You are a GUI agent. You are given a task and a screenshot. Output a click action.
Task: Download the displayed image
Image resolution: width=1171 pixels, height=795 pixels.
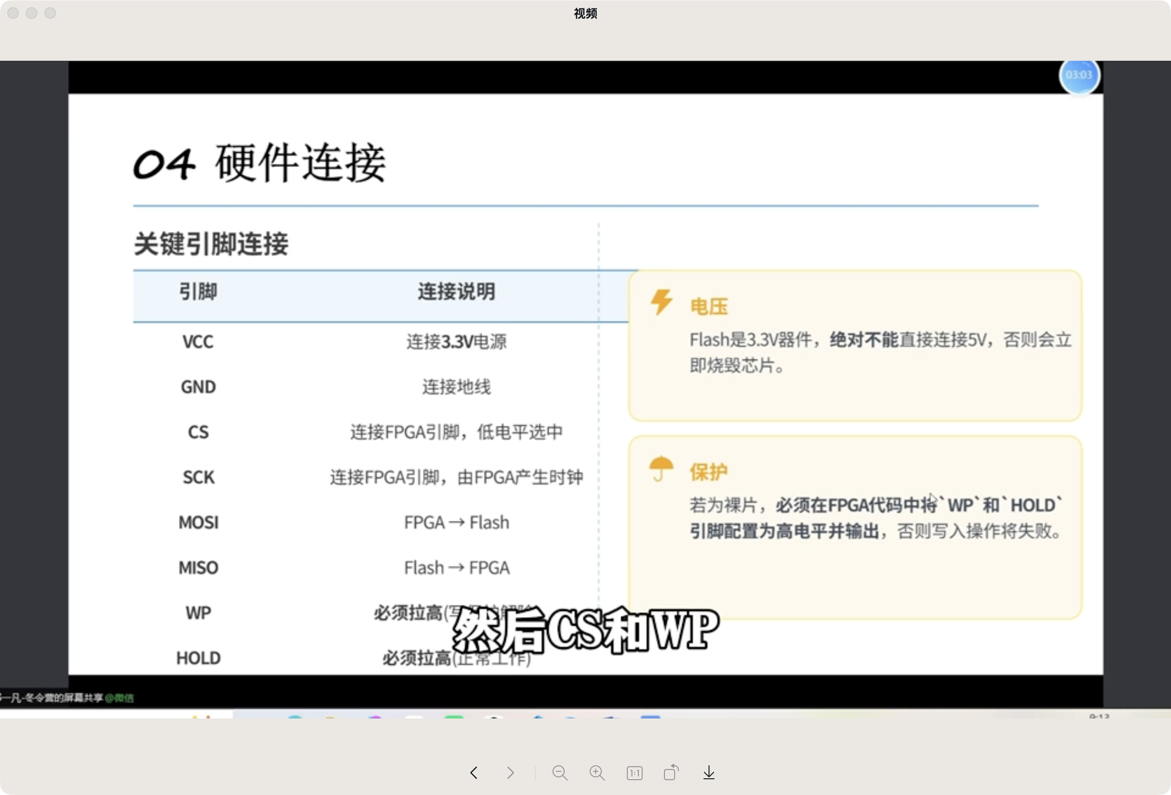pyautogui.click(x=709, y=773)
